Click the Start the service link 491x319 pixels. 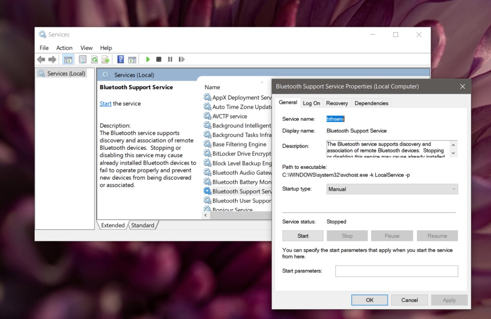coord(105,103)
